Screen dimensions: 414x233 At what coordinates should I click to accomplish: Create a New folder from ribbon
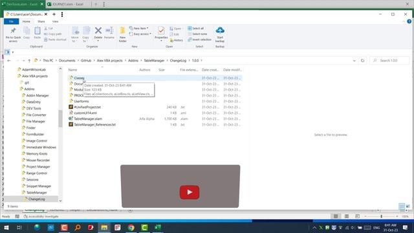pyautogui.click(x=122, y=34)
